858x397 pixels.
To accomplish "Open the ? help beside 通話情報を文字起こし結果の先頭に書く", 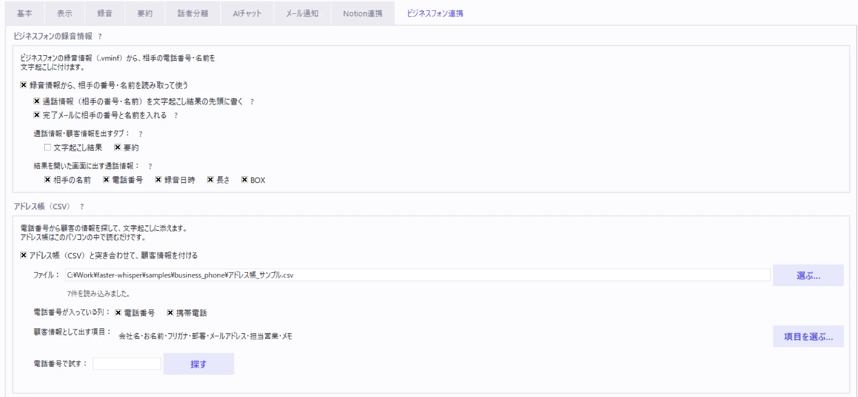I will coord(252,102).
